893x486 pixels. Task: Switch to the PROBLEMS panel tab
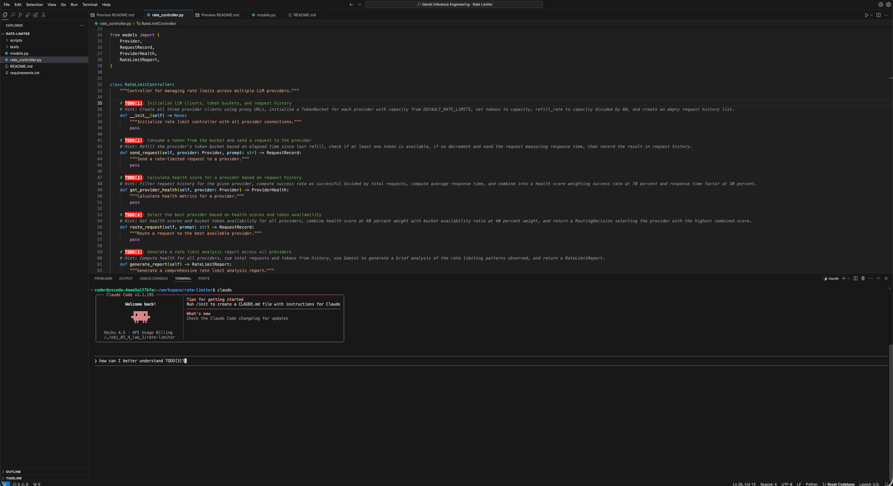tap(103, 278)
